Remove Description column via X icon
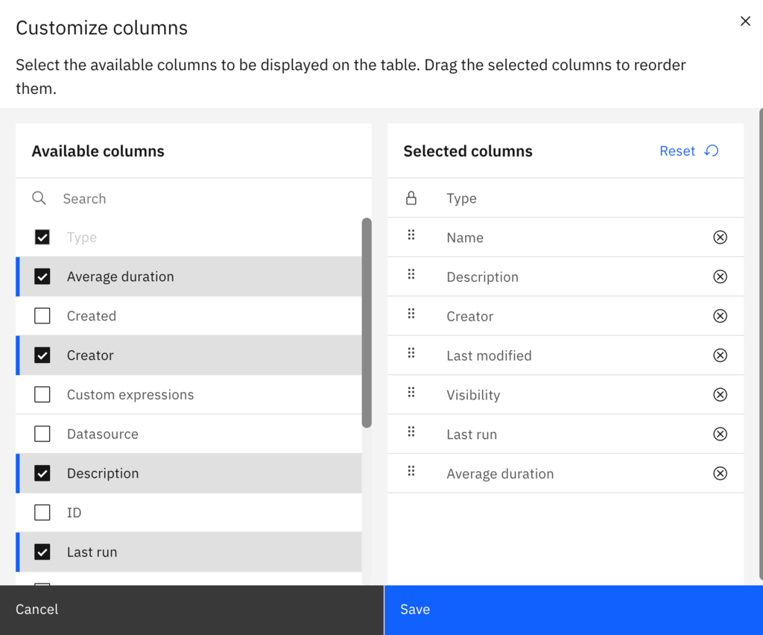Image resolution: width=763 pixels, height=635 pixels. 720,277
